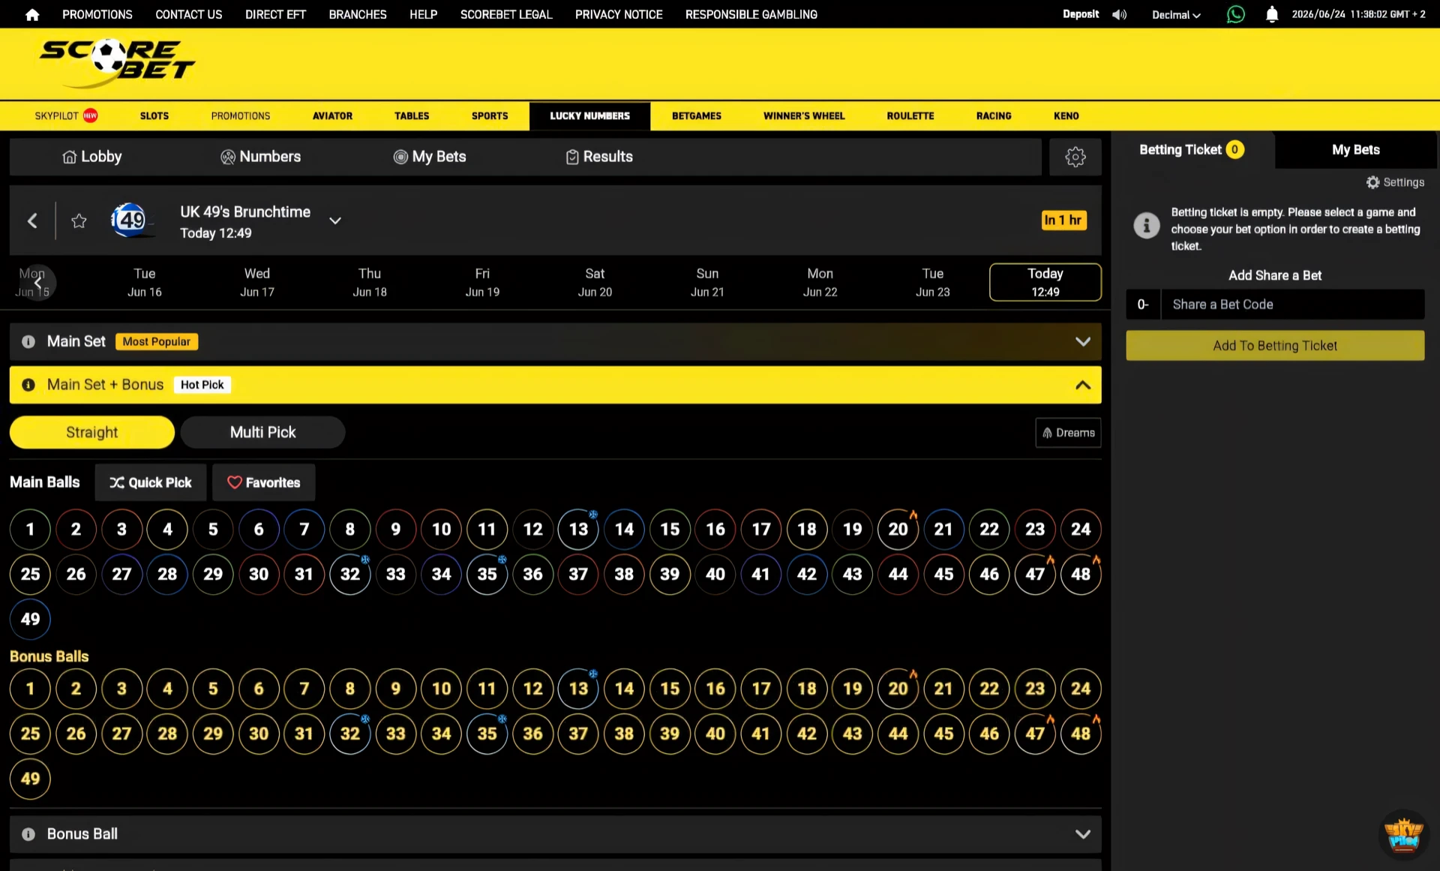Viewport: 1440px width, 871px height.
Task: Select bonus ball 35
Action: coord(487,734)
